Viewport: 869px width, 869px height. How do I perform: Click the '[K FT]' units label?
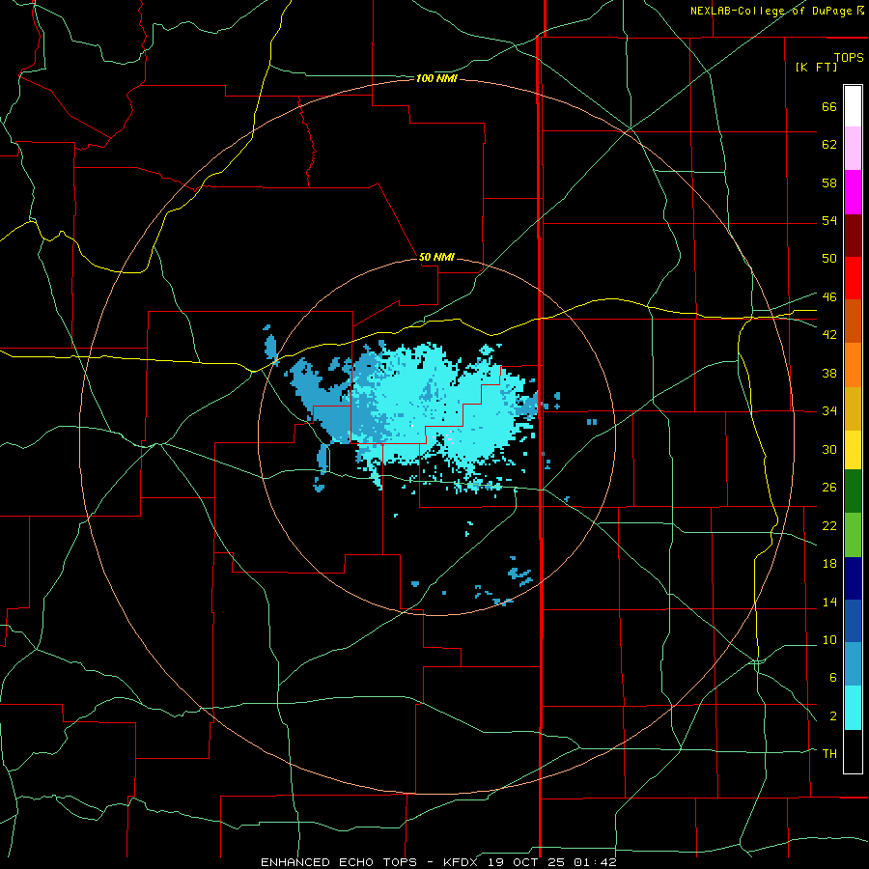point(816,67)
